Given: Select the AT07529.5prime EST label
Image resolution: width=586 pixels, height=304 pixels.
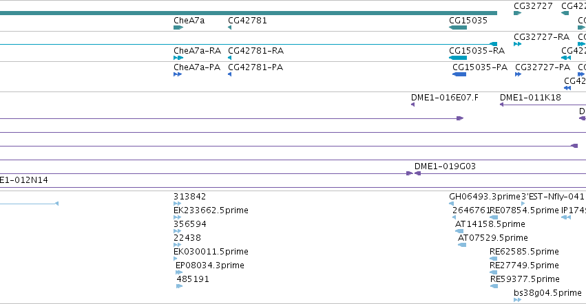Looking at the screenshot, I should [493, 238].
